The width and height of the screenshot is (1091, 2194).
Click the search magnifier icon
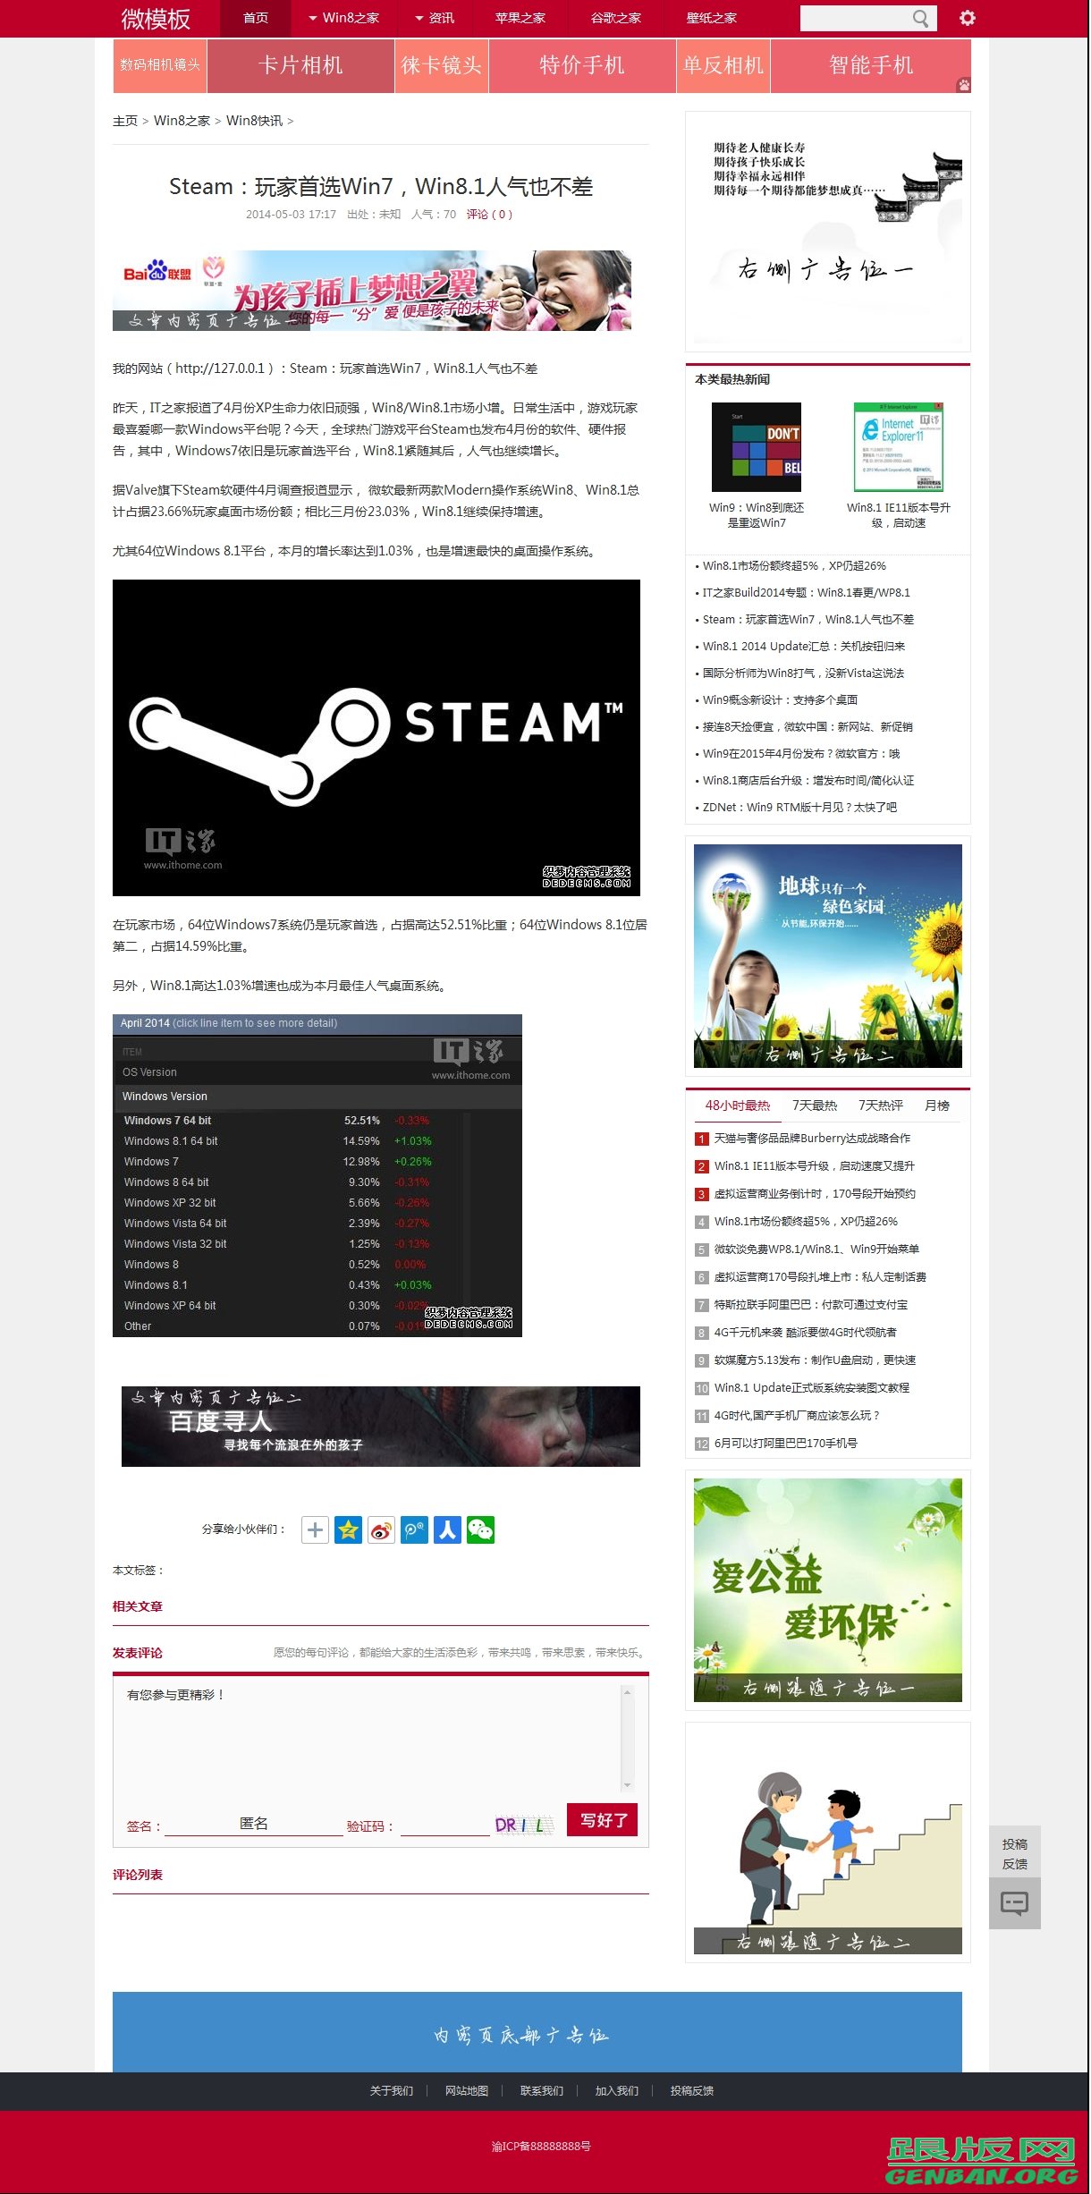[920, 19]
